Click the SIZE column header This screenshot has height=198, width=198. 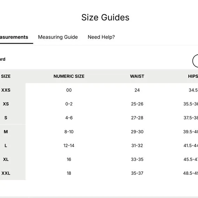click(x=6, y=76)
